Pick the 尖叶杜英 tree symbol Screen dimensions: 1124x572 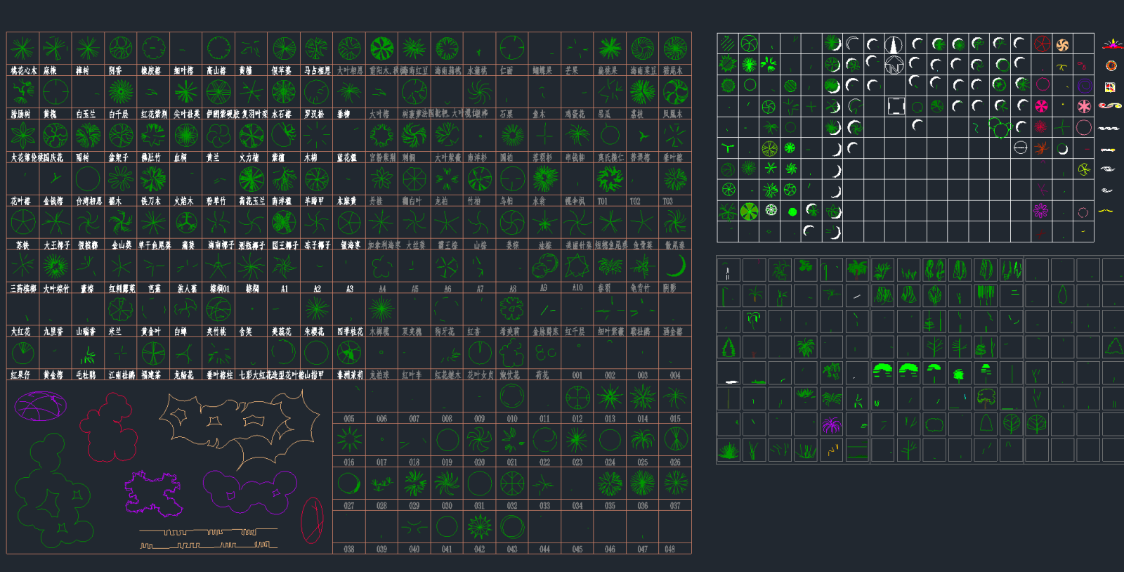click(185, 92)
